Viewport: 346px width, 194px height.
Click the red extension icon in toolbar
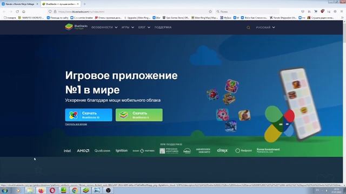(322, 11)
